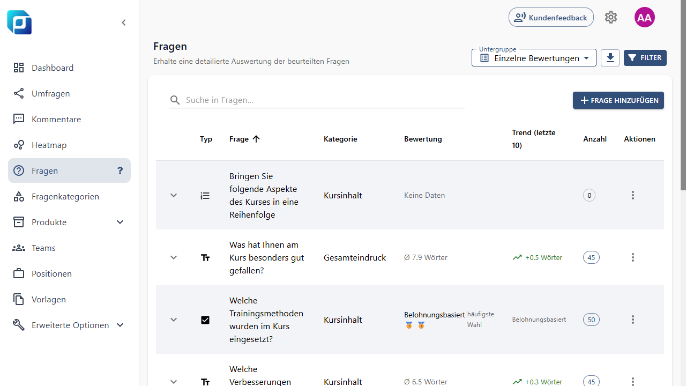Open Vorlagen from sidebar
This screenshot has height=386, width=686.
(x=69, y=299)
